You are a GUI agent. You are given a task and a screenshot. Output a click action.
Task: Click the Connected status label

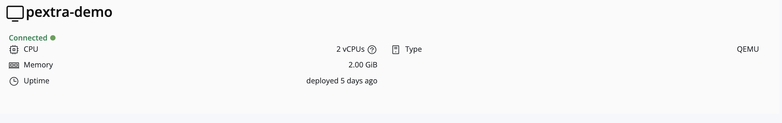click(x=28, y=38)
